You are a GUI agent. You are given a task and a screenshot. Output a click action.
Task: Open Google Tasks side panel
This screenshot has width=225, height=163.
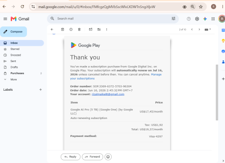223,51
